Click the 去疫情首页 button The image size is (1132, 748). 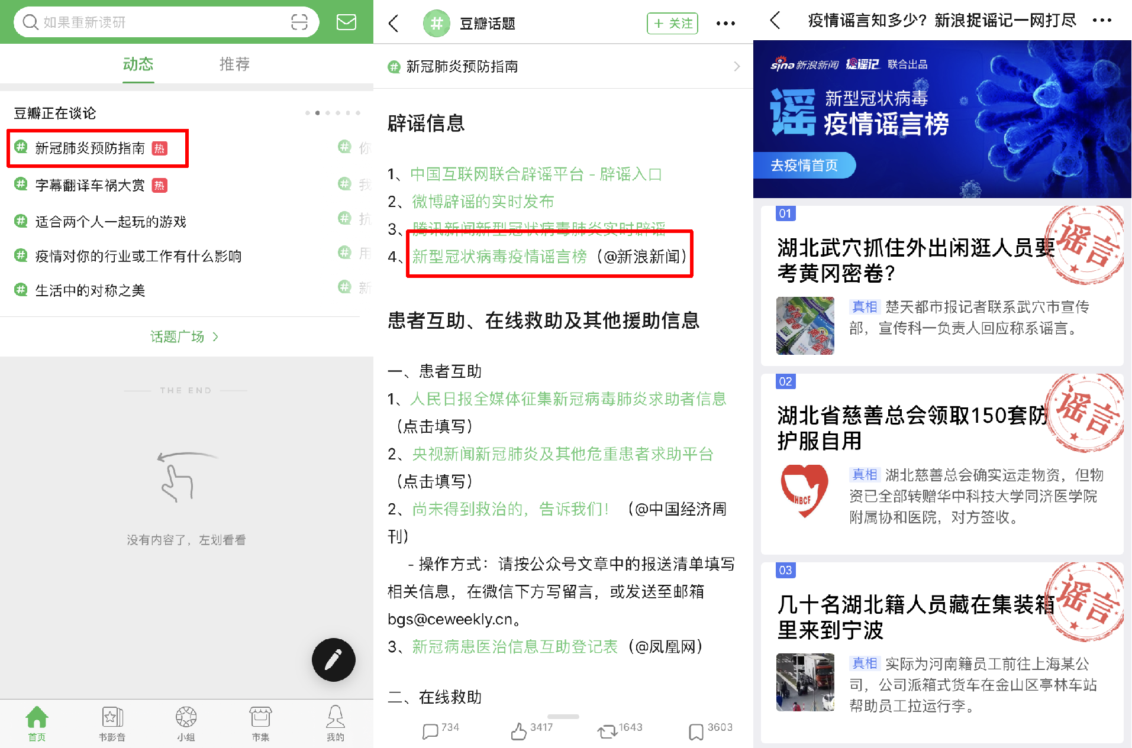tap(804, 165)
